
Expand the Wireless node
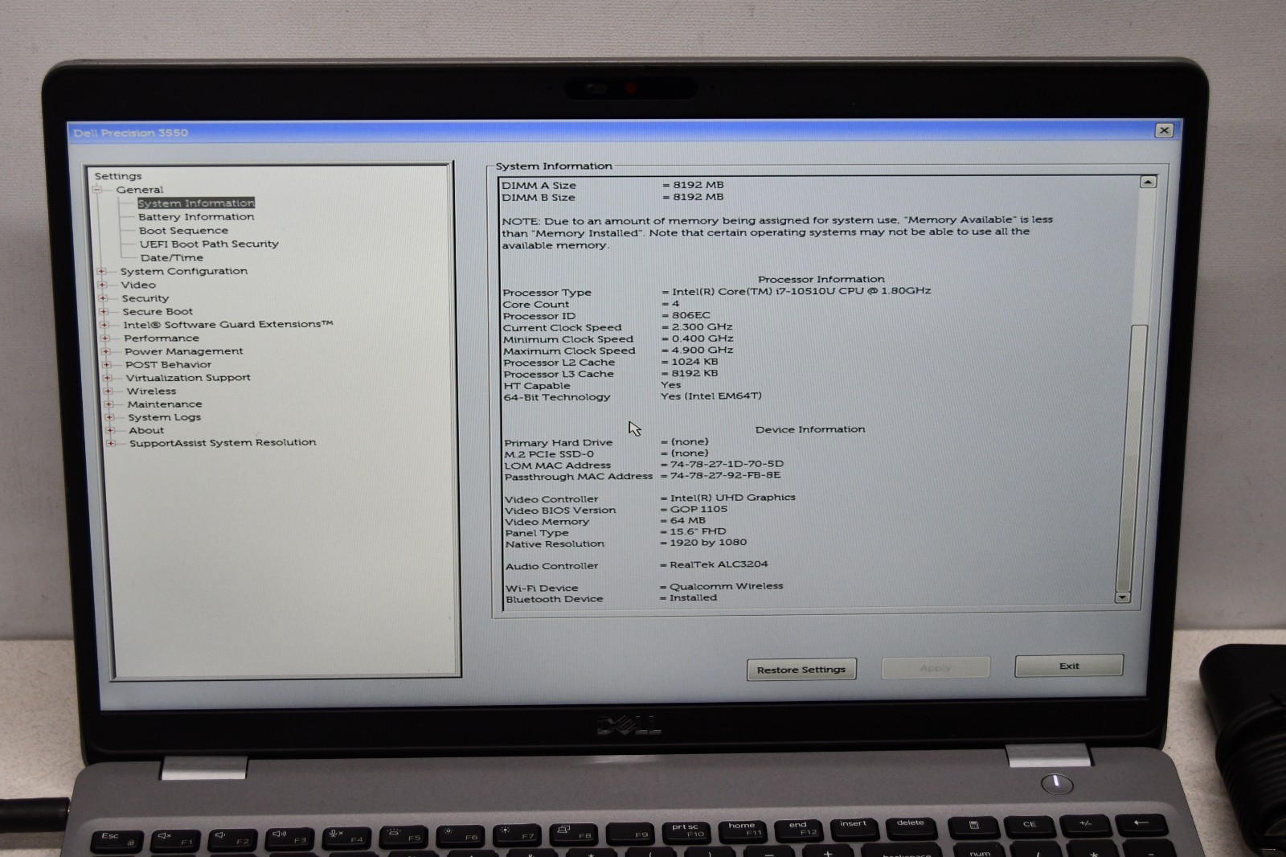pyautogui.click(x=109, y=391)
